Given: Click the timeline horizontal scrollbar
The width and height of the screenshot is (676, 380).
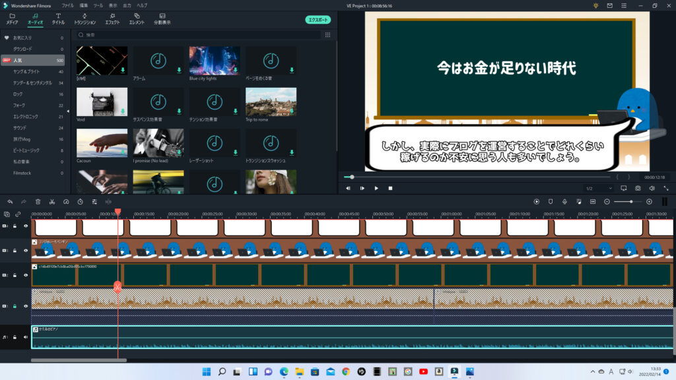Looking at the screenshot, I should (79, 360).
